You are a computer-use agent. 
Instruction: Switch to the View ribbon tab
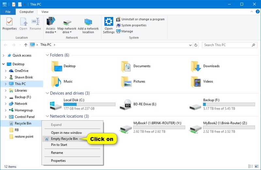[x=45, y=12]
